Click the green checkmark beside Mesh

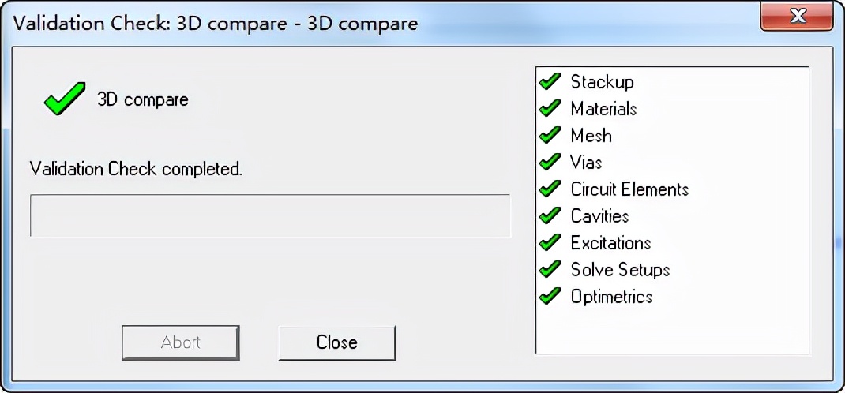[550, 135]
